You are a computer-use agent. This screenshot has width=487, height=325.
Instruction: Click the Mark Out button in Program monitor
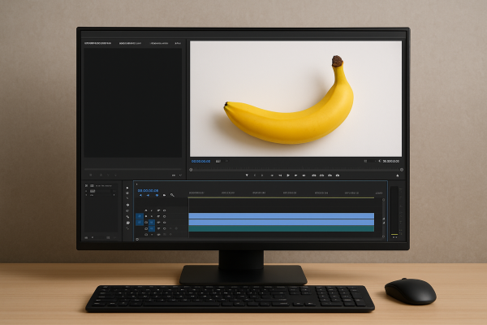262,175
